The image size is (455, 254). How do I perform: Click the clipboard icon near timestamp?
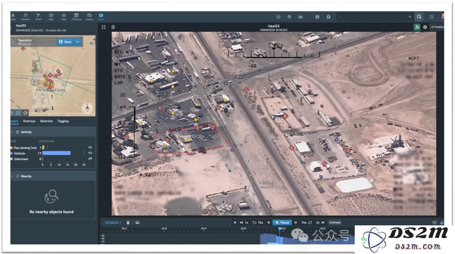click(x=128, y=223)
